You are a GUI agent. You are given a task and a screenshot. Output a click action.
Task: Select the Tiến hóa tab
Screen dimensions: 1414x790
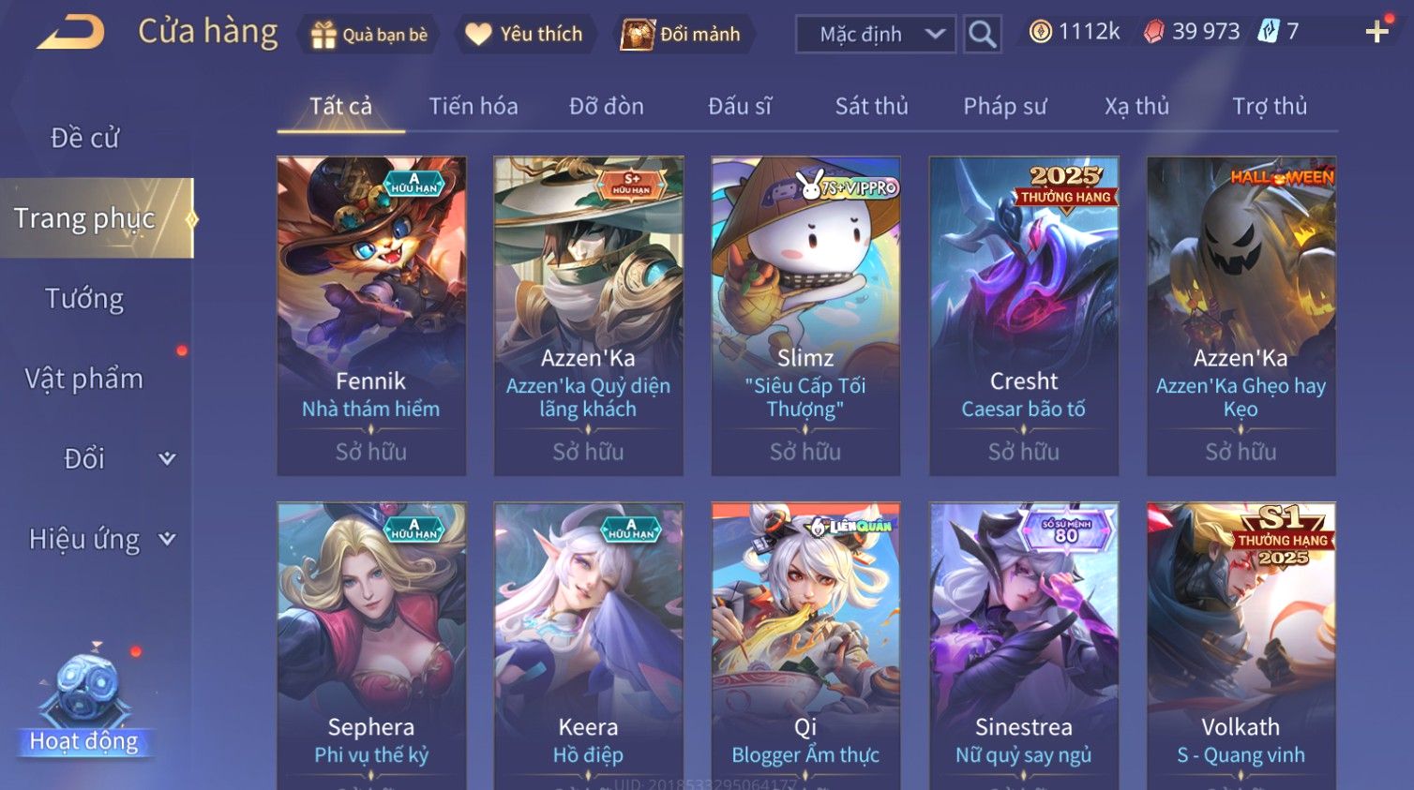(473, 106)
